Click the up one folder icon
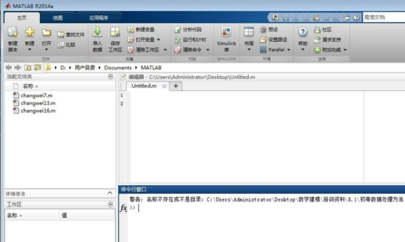Screen dimensions: 405x242 (27, 67)
